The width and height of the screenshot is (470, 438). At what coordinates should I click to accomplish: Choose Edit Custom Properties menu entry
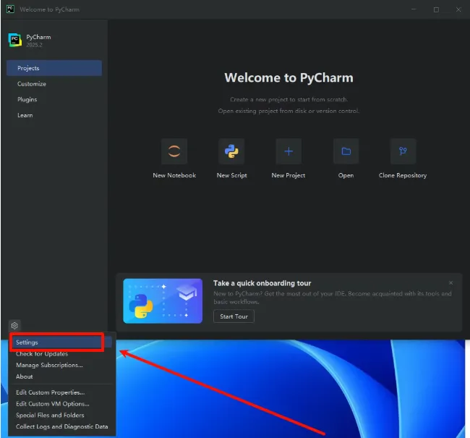61,392
